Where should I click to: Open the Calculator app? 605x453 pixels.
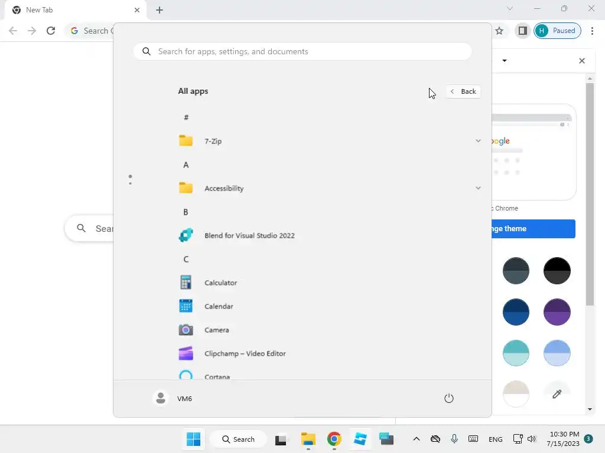[330, 283]
